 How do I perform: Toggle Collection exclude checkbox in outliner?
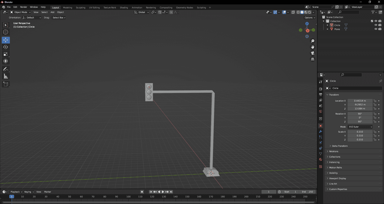pyautogui.click(x=372, y=21)
